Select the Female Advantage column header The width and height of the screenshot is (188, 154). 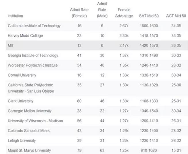pyautogui.click(x=124, y=13)
